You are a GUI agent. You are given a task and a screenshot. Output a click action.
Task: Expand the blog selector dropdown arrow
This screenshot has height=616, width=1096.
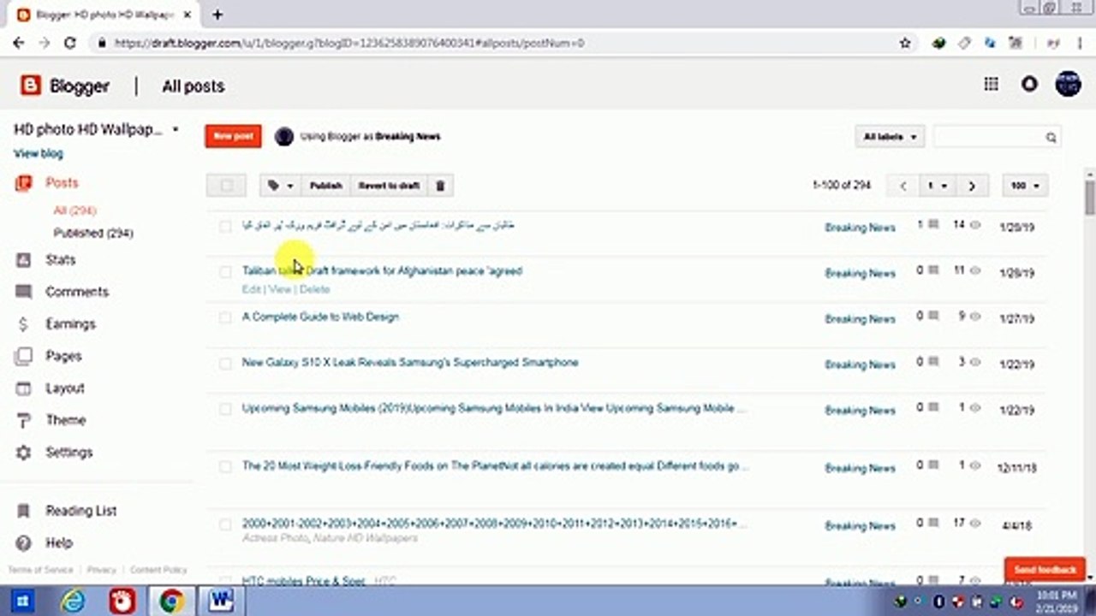tap(176, 130)
